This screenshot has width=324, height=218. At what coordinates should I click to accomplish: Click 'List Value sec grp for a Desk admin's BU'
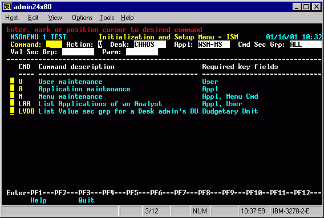pyautogui.click(x=118, y=111)
